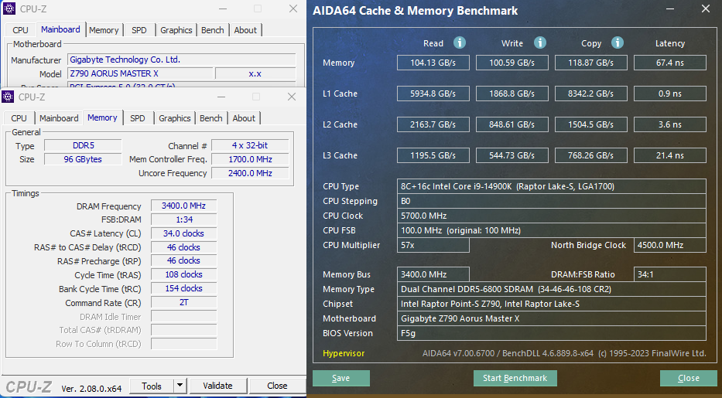Click the CPU-Z title bar icon of the Memory window
Image resolution: width=722 pixels, height=398 pixels.
click(9, 97)
